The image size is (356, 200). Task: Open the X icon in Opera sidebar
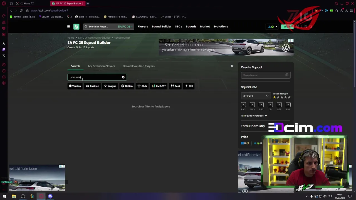(x=4, y=56)
